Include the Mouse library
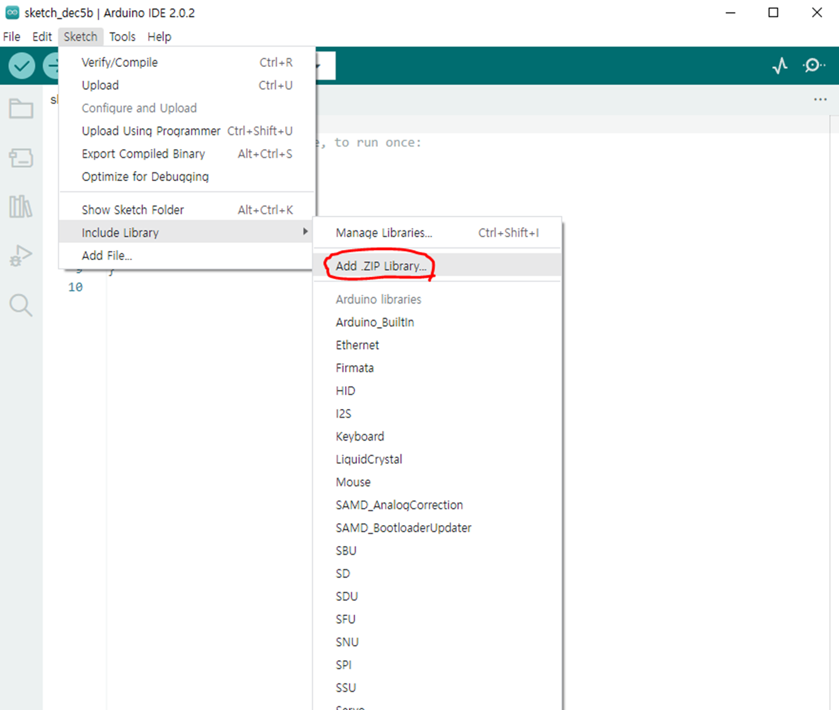This screenshot has width=839, height=710. click(437, 482)
